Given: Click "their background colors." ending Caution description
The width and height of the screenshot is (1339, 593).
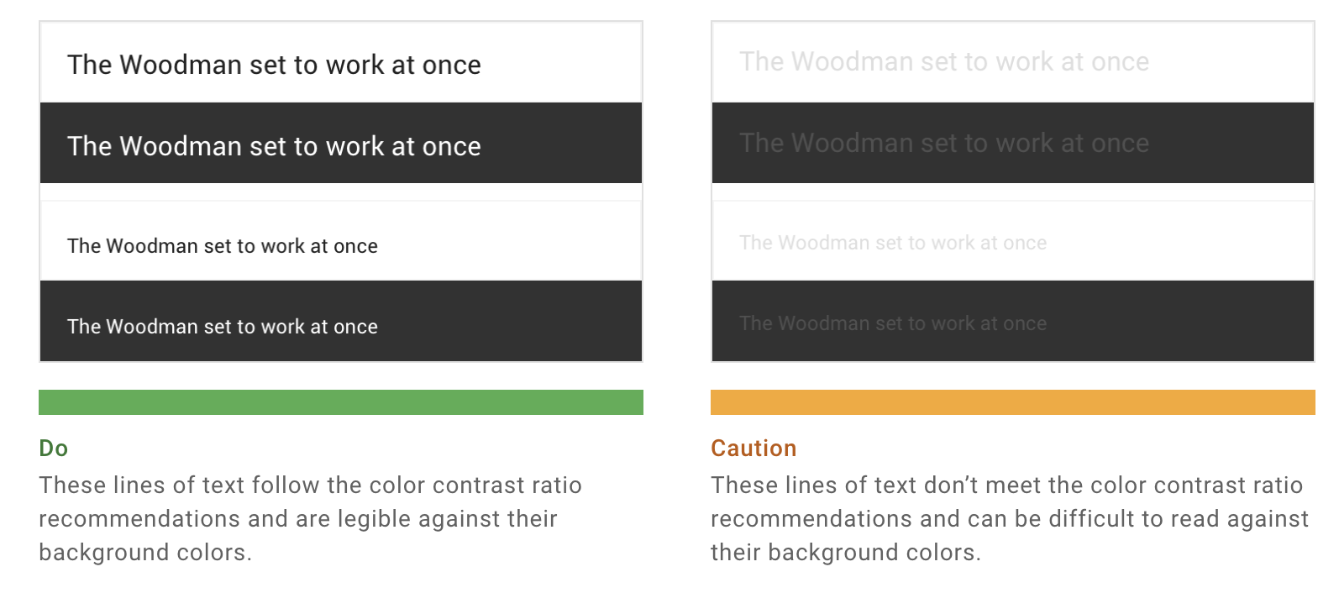Looking at the screenshot, I should [x=846, y=553].
